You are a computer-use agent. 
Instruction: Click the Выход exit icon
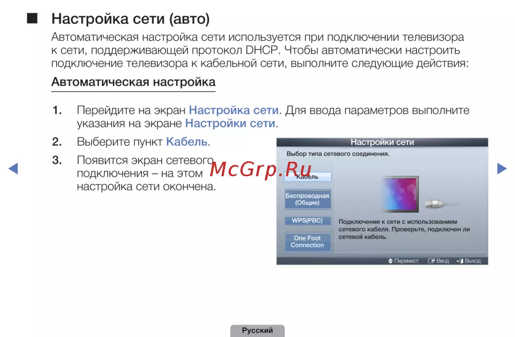tap(460, 261)
